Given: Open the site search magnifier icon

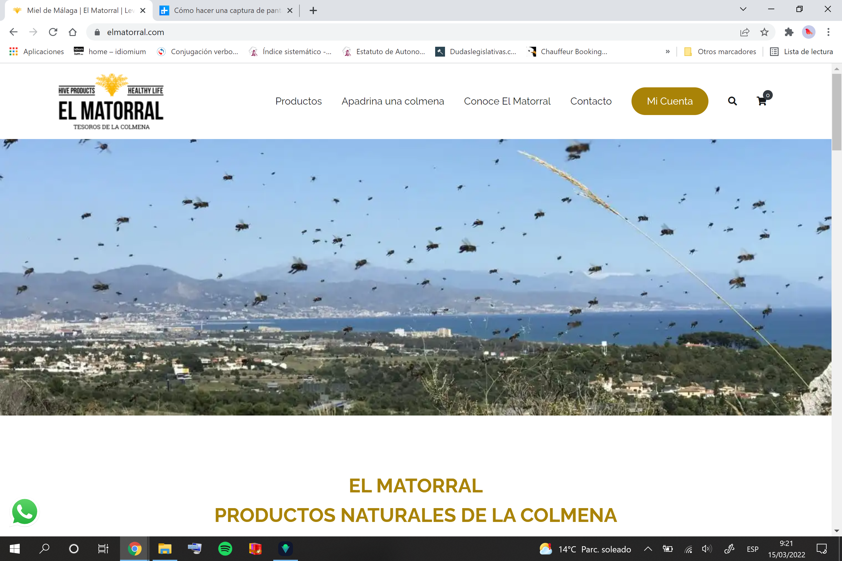Looking at the screenshot, I should (x=732, y=101).
